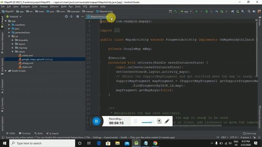Click Microsoft Edge icon in taskbar

(x=99, y=143)
